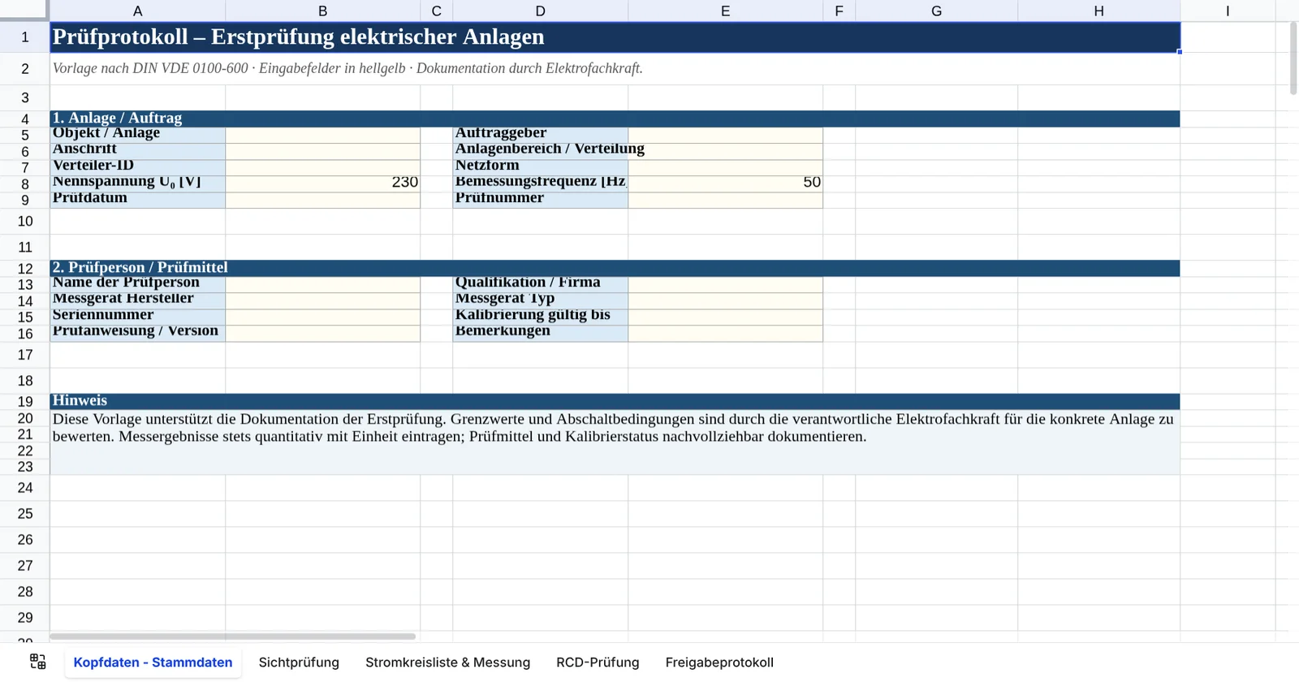
Task: Select column D header
Action: click(x=540, y=11)
